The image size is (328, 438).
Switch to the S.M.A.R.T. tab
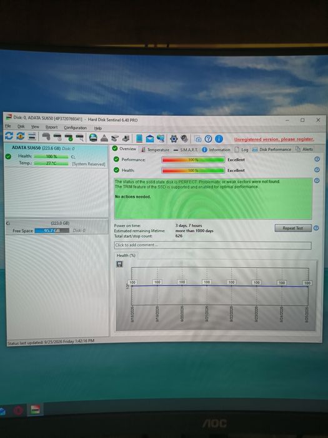tap(186, 150)
